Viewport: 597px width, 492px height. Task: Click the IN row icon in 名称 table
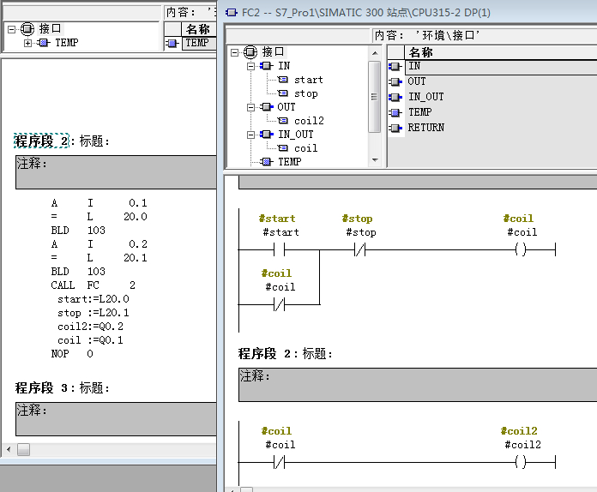coord(395,67)
